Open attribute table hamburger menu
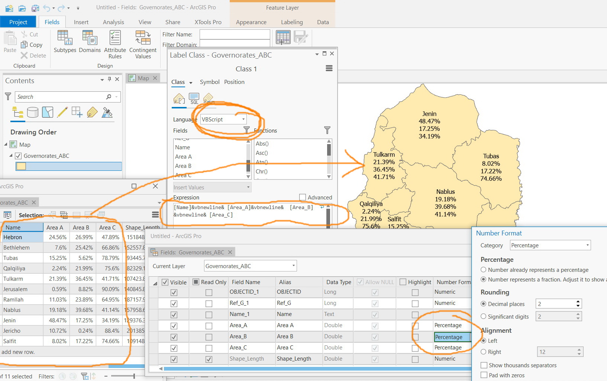This screenshot has width=607, height=381. (x=155, y=215)
